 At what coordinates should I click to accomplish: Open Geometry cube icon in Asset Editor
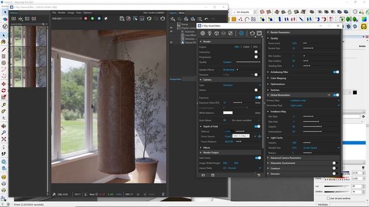pyautogui.click(x=217, y=33)
